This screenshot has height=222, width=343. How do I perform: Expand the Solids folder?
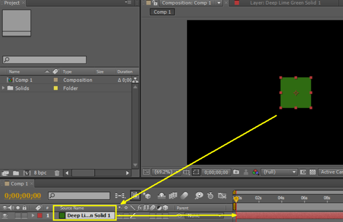[x=3, y=88]
